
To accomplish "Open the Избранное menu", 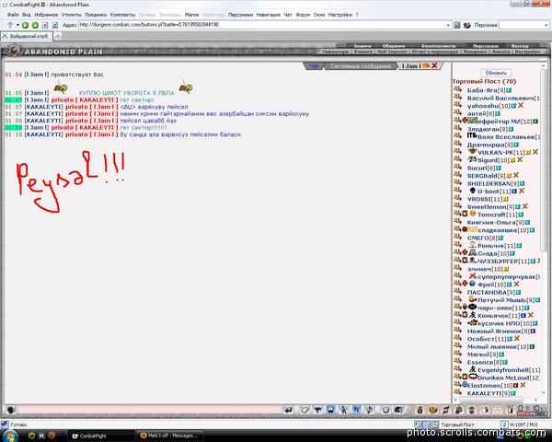I will point(46,15).
